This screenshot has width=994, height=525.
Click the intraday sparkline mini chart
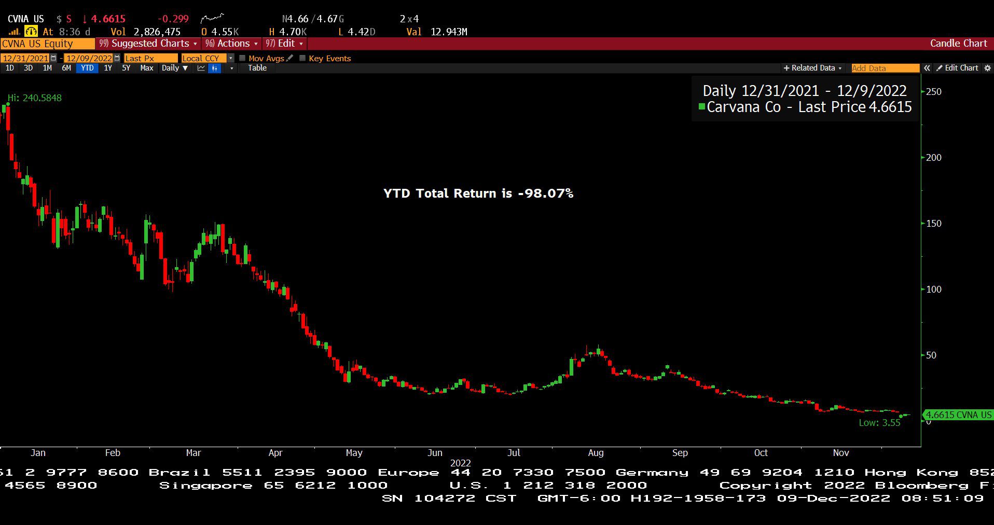(x=212, y=19)
